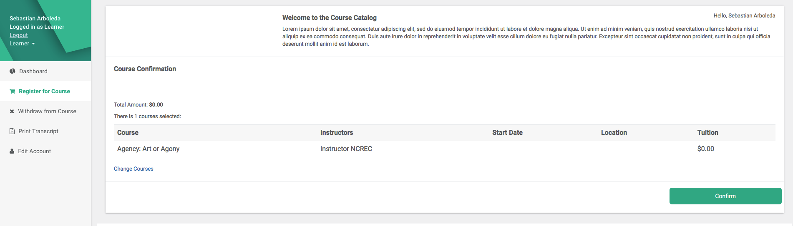Image resolution: width=793 pixels, height=226 pixels.
Task: Click the Instructors column header
Action: click(337, 132)
